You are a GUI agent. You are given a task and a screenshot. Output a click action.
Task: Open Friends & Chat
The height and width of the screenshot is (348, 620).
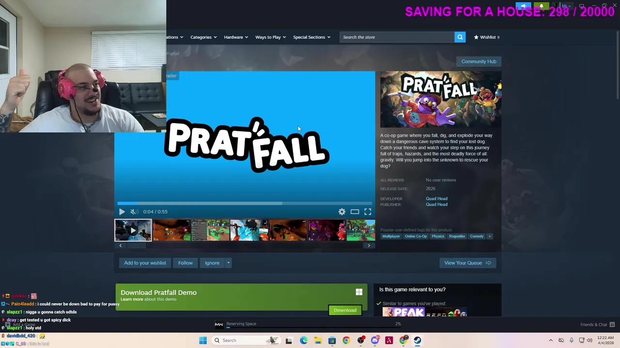pyautogui.click(x=597, y=325)
